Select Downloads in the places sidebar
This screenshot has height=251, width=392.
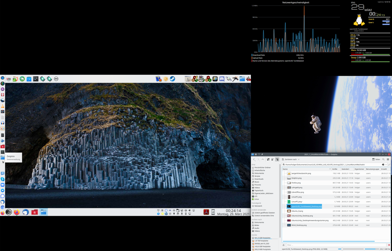click(x=259, y=179)
